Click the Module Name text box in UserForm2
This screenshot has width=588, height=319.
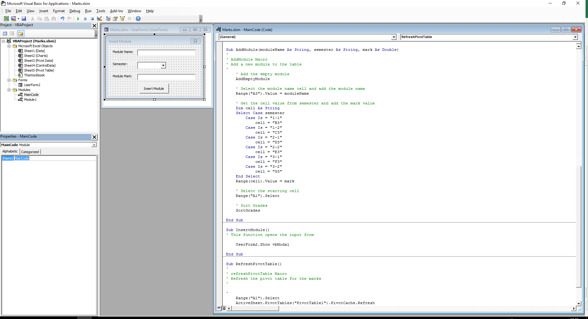tap(167, 53)
